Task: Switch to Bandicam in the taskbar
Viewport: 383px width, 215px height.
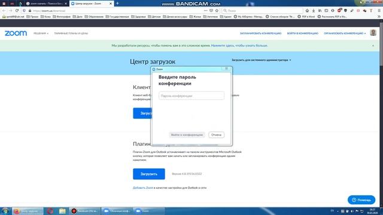Action: (85, 211)
